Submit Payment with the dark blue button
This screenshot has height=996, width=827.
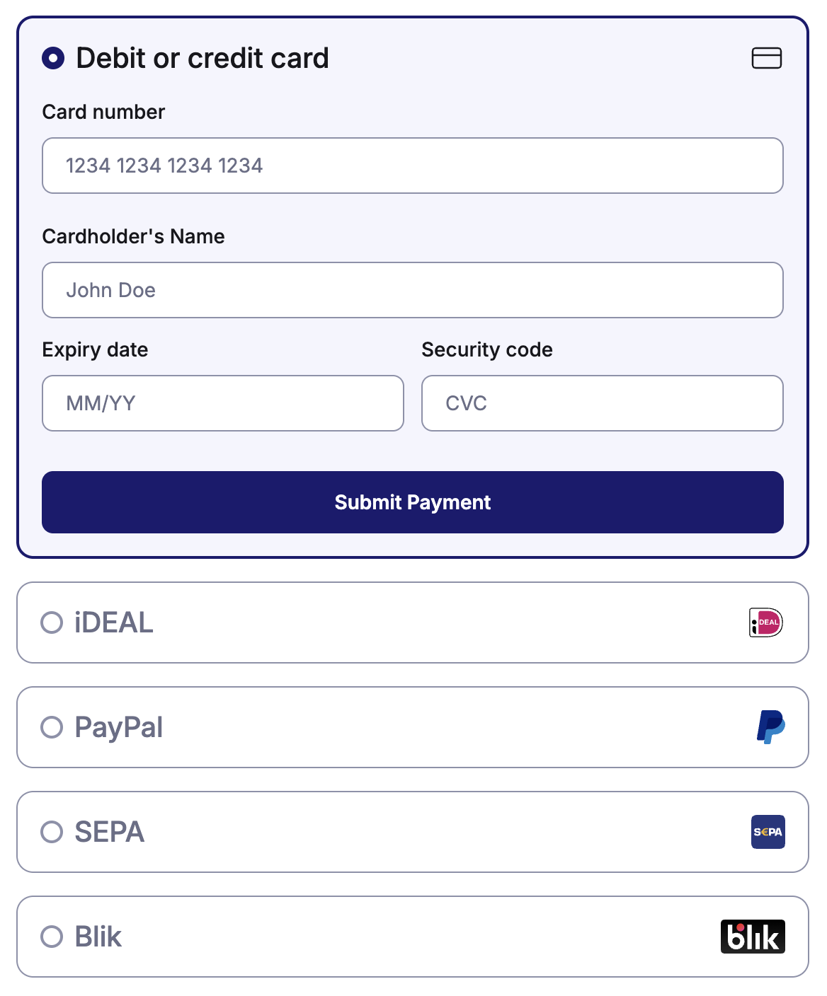pyautogui.click(x=413, y=502)
